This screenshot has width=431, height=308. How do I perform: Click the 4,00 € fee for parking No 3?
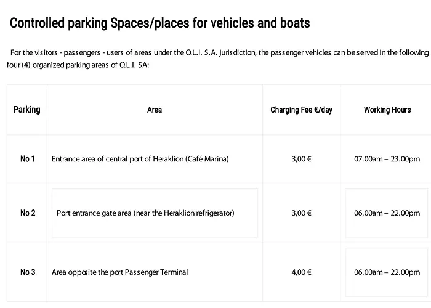point(302,272)
